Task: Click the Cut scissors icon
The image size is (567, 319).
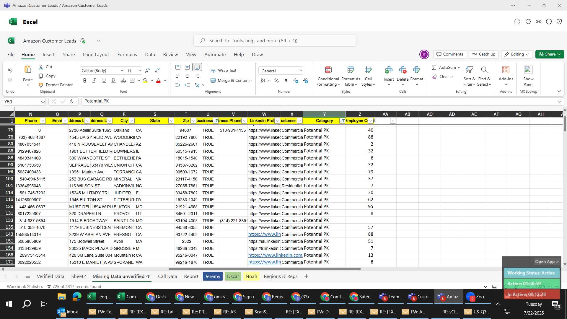Action: [41, 67]
